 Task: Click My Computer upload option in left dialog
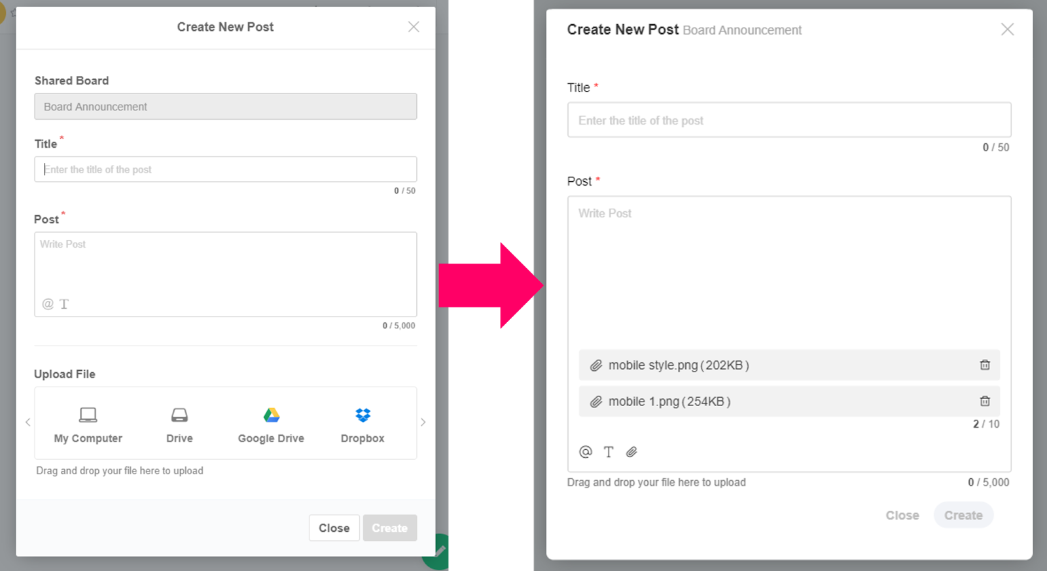(88, 424)
